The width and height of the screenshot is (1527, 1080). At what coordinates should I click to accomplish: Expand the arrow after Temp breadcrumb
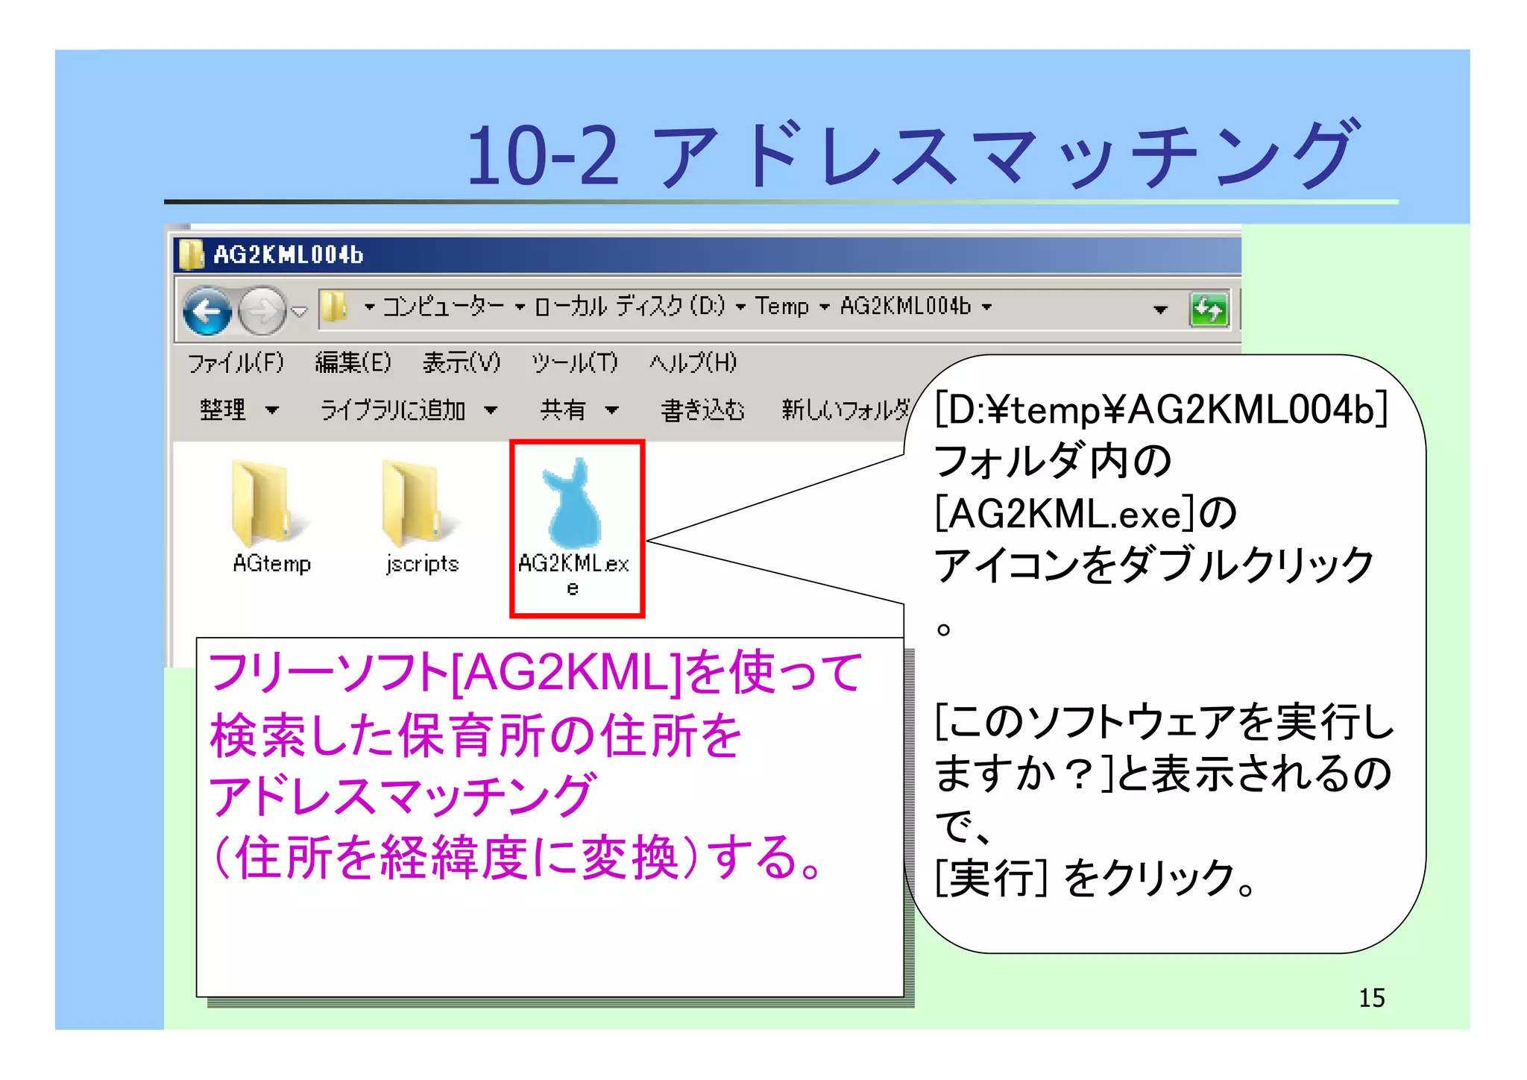(x=825, y=307)
